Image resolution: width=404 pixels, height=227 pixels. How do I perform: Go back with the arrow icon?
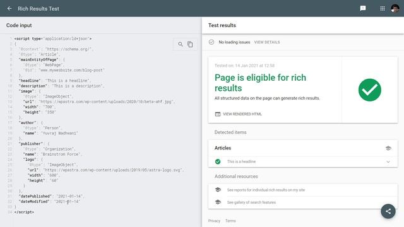(x=9, y=8)
